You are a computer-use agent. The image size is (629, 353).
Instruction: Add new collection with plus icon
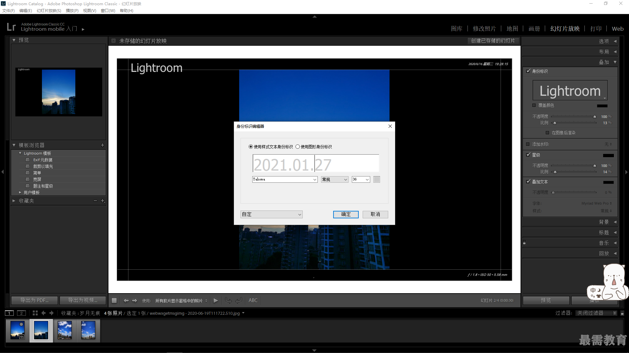tap(103, 201)
